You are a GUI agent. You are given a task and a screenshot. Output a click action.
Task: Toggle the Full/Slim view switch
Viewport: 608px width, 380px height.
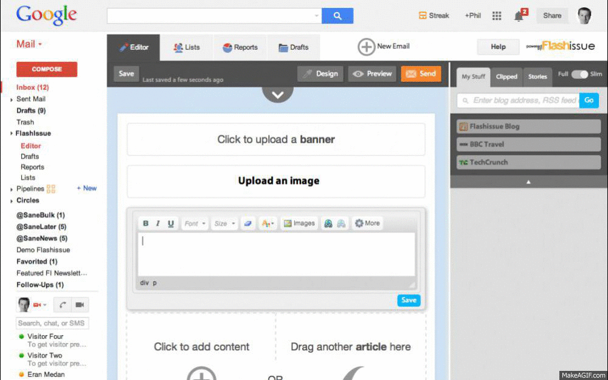click(579, 75)
